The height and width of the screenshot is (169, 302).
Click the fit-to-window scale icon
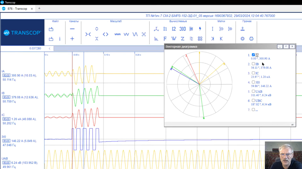144,34
